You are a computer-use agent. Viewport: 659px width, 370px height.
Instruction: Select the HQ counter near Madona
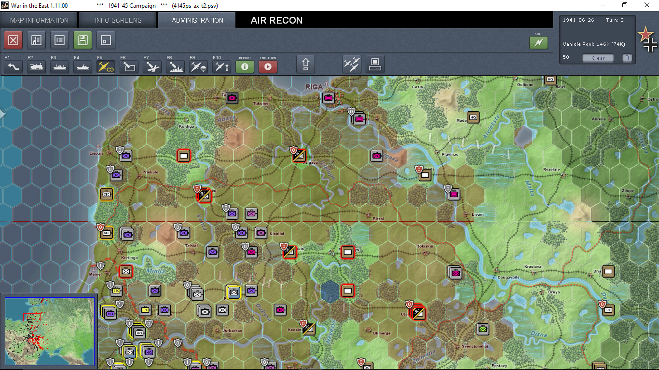473,117
